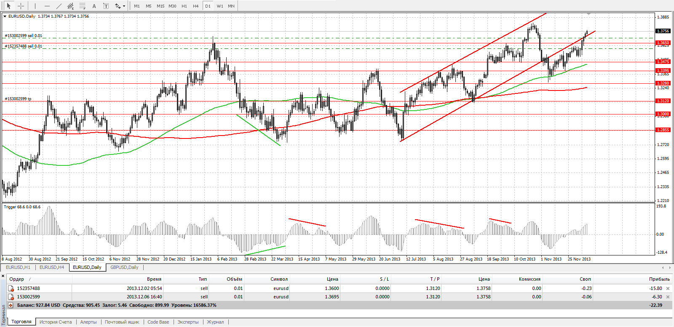
Task: Expand the EURUSD,Daily chart title arrow
Action: tap(5, 16)
